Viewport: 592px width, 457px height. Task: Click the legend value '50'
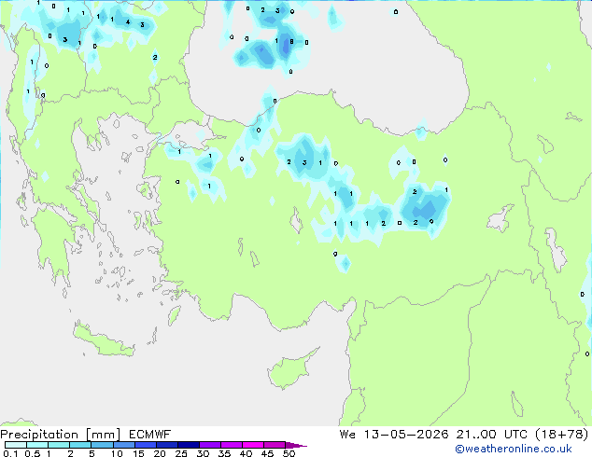[289, 453]
